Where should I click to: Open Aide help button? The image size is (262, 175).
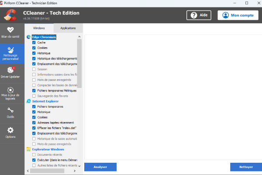coord(199,15)
